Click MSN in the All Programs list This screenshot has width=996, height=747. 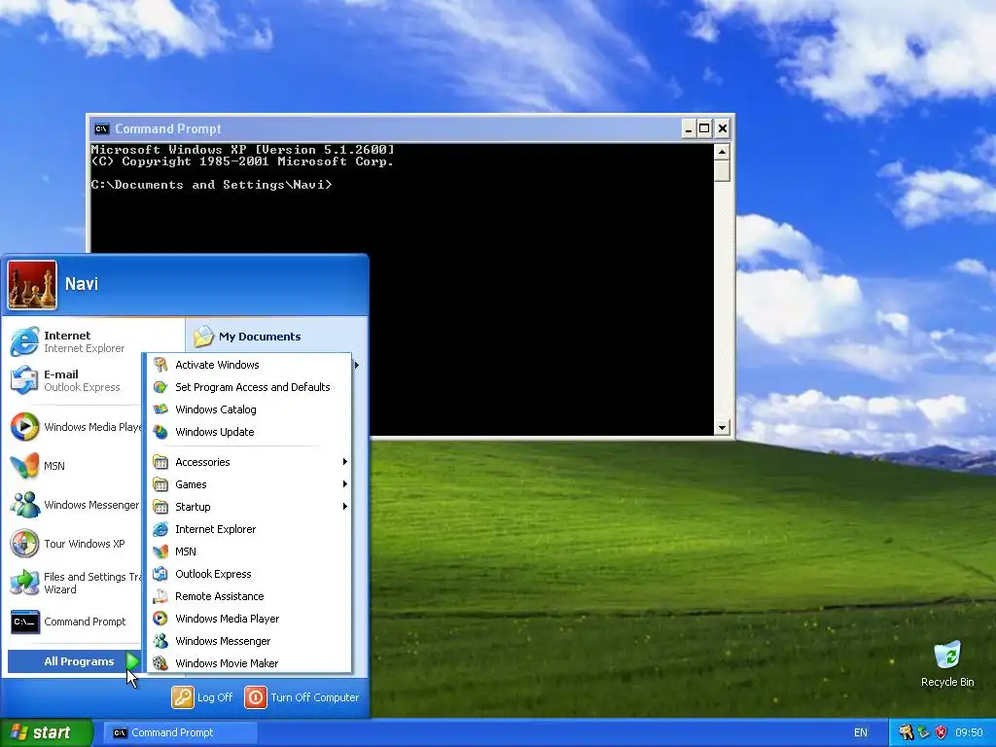coord(249,551)
